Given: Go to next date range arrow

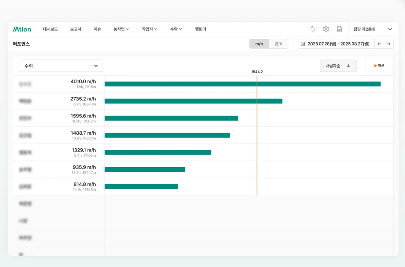Looking at the screenshot, I should click(389, 44).
